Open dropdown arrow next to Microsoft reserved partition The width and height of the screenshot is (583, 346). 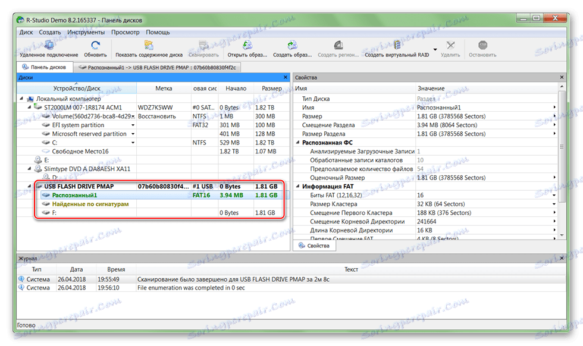(133, 134)
